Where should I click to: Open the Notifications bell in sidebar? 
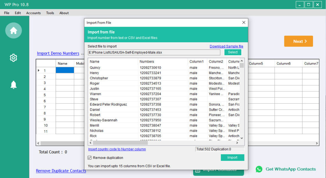click(13, 85)
